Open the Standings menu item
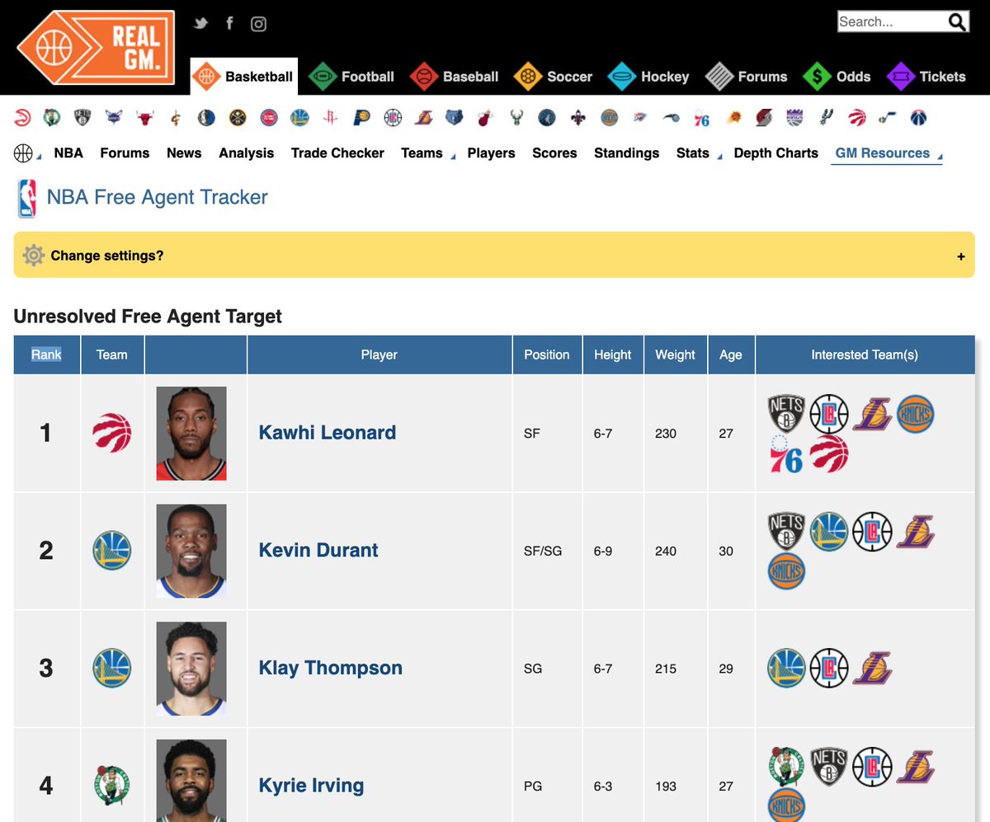 coord(627,153)
